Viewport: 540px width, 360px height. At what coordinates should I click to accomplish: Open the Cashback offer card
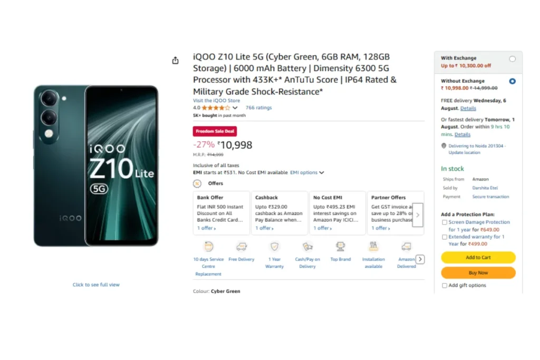279,213
